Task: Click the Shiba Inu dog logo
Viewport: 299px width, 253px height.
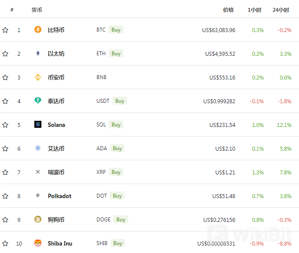Action: pyautogui.click(x=38, y=243)
